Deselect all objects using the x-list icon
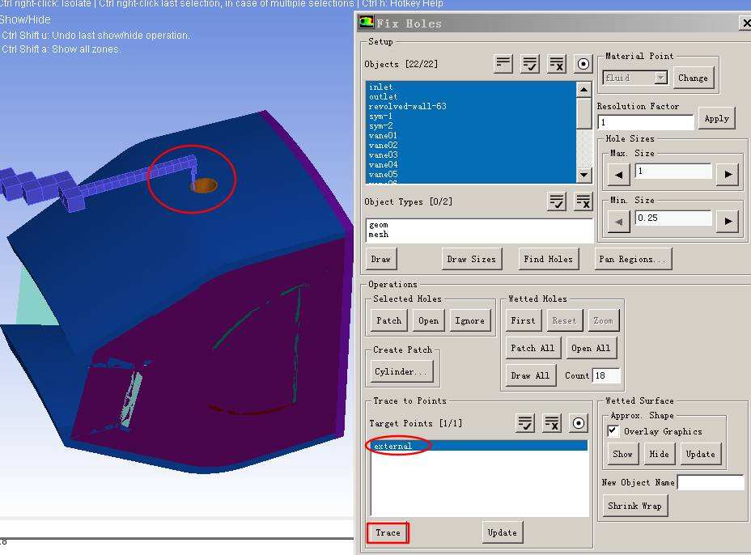 pos(557,63)
